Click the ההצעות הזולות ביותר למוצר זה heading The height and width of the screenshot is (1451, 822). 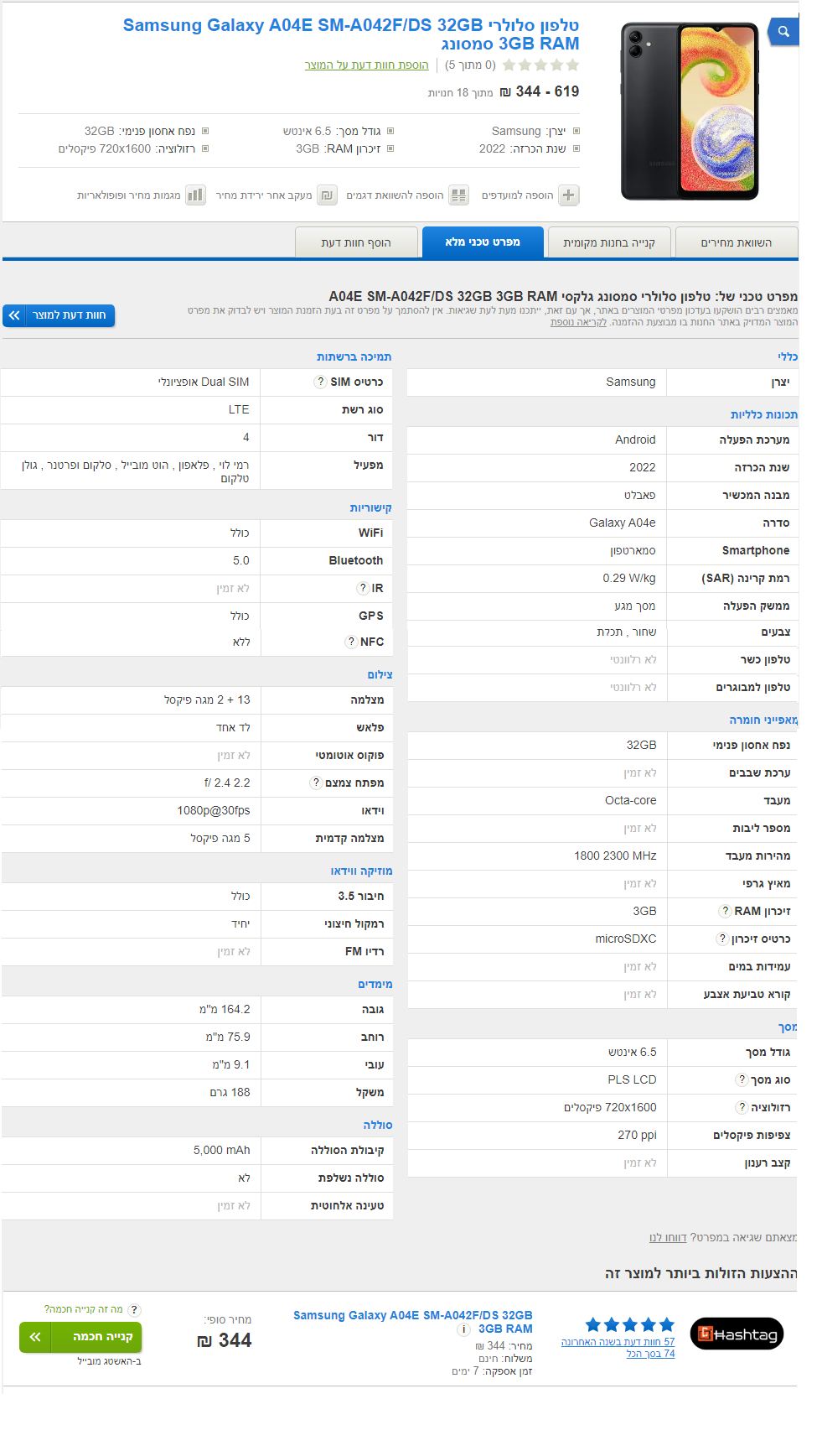click(x=701, y=1273)
